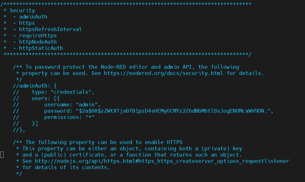305x182 pixels.
Task: Select the https list entry
Action: [x=26, y=23]
